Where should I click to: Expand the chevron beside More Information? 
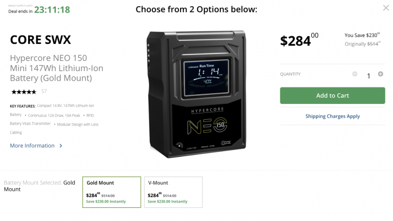tap(61, 146)
